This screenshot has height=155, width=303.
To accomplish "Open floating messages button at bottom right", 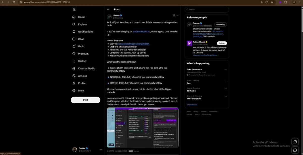I will coord(295,150).
